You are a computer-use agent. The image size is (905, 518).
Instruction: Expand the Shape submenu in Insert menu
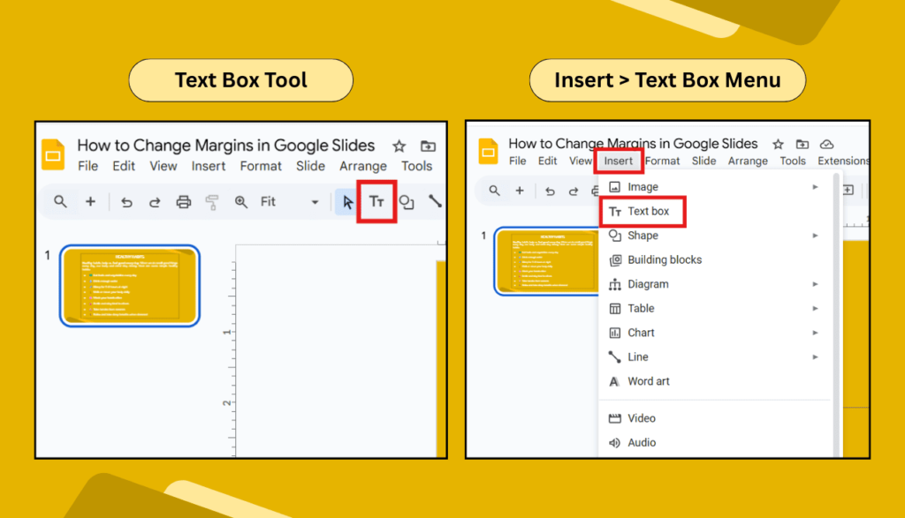815,236
